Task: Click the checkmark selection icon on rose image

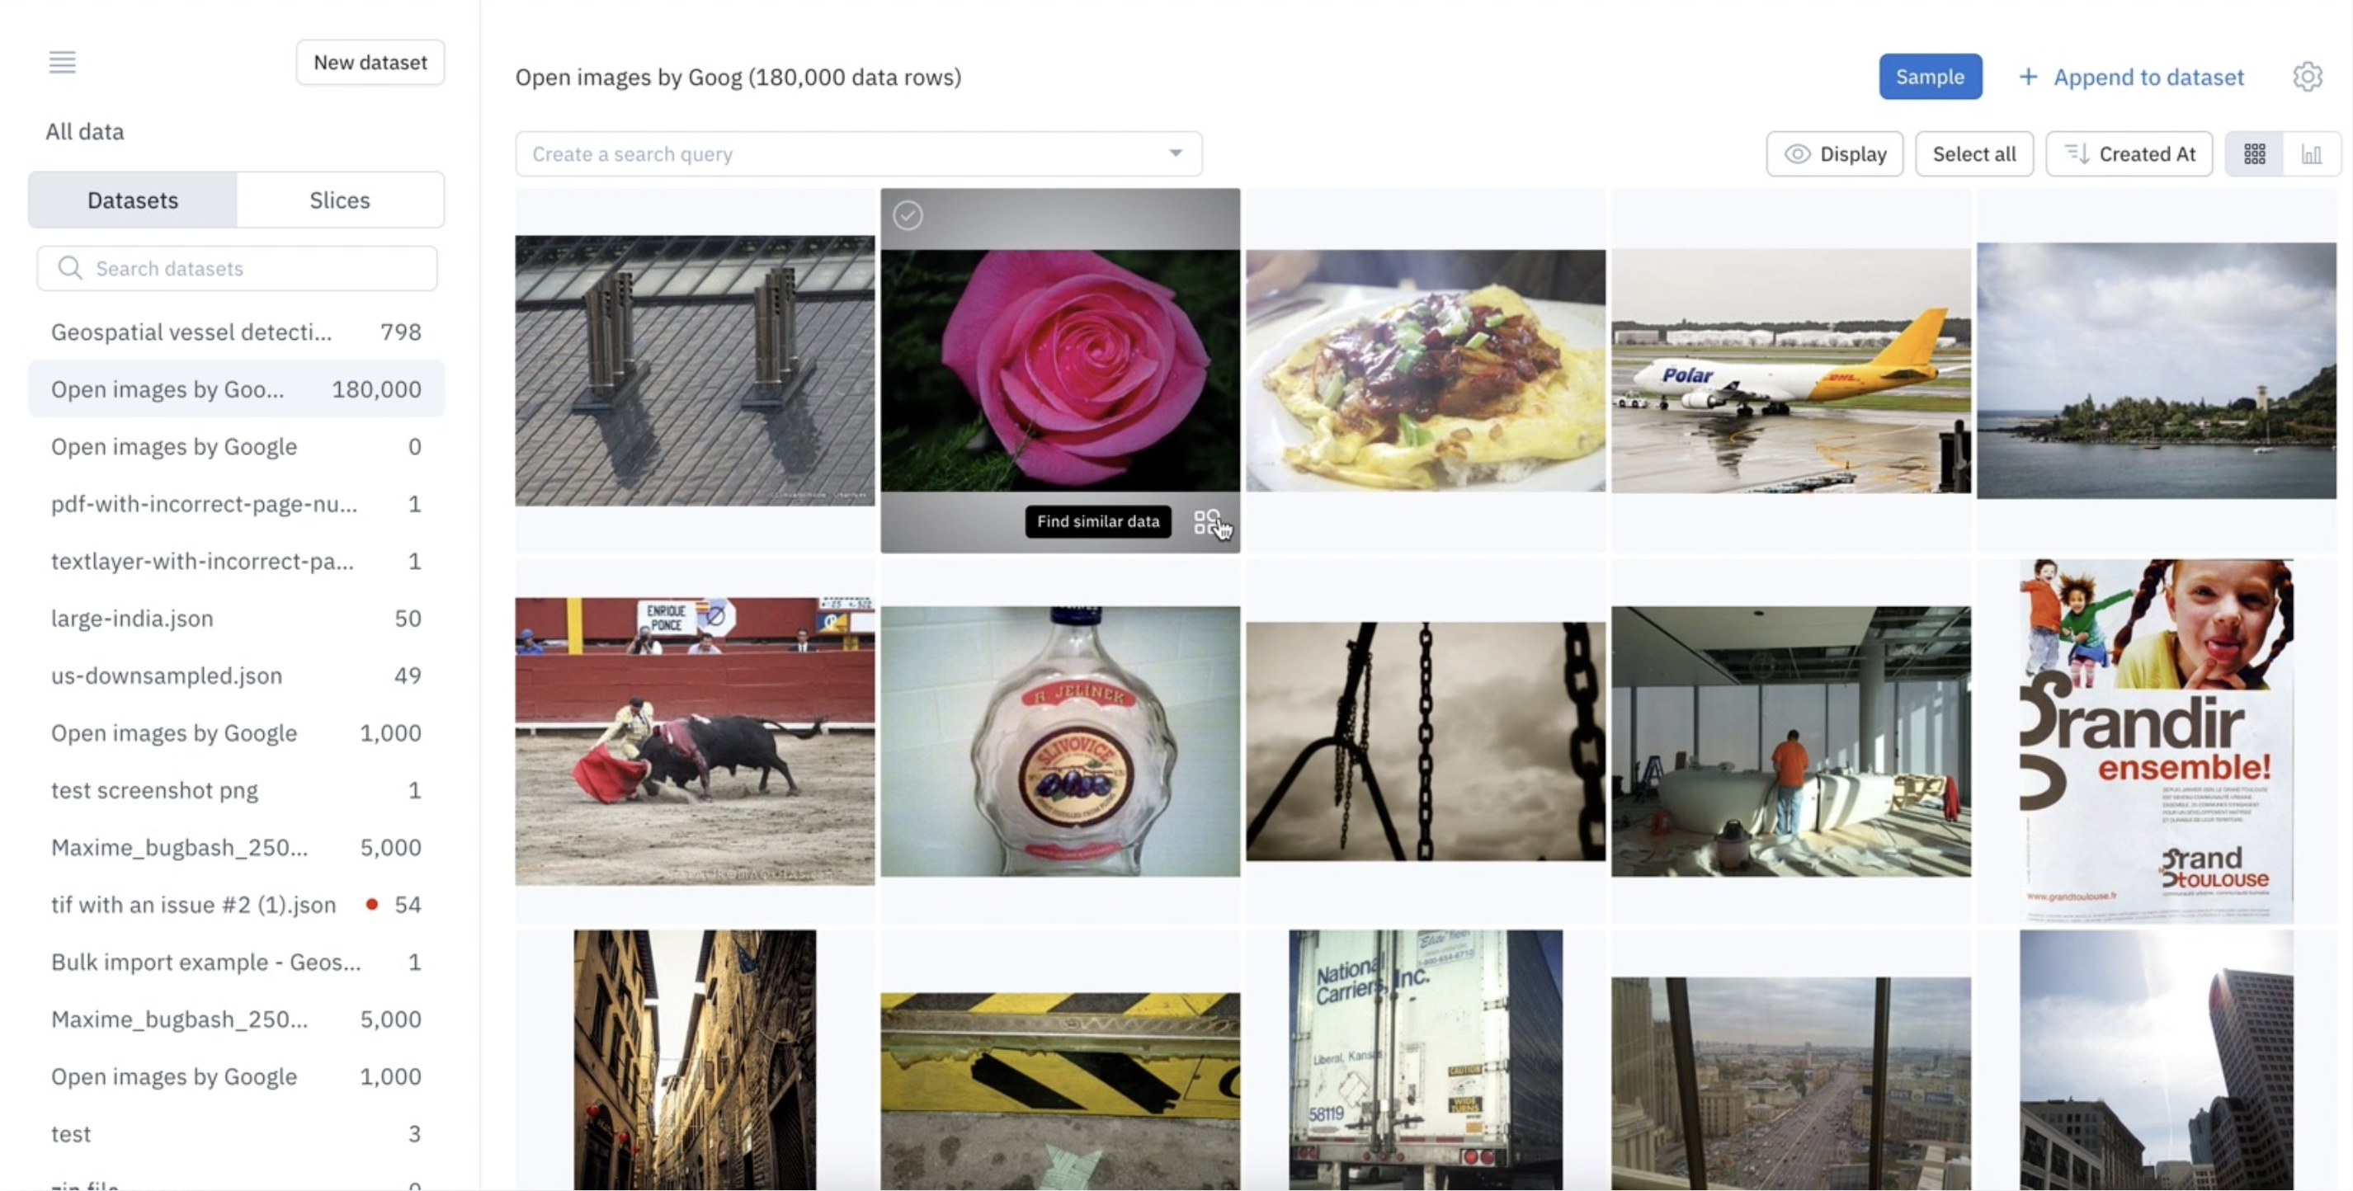Action: coord(907,213)
